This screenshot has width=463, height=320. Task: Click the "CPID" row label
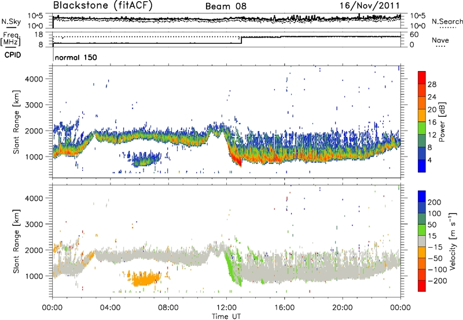click(x=13, y=55)
